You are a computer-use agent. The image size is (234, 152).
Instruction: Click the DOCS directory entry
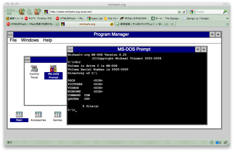coord(85,80)
